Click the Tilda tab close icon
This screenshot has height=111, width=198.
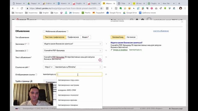click(129, 3)
